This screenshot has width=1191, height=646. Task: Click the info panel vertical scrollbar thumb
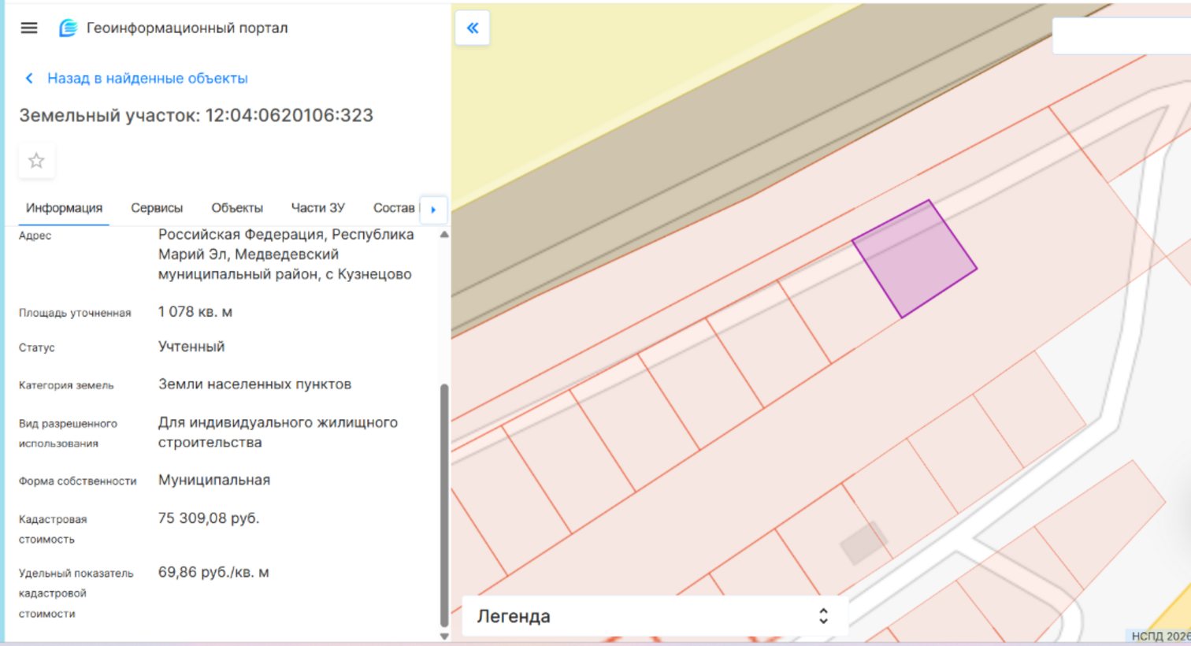click(x=444, y=504)
